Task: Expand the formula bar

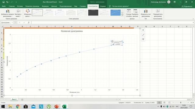Action: pyautogui.click(x=193, y=22)
